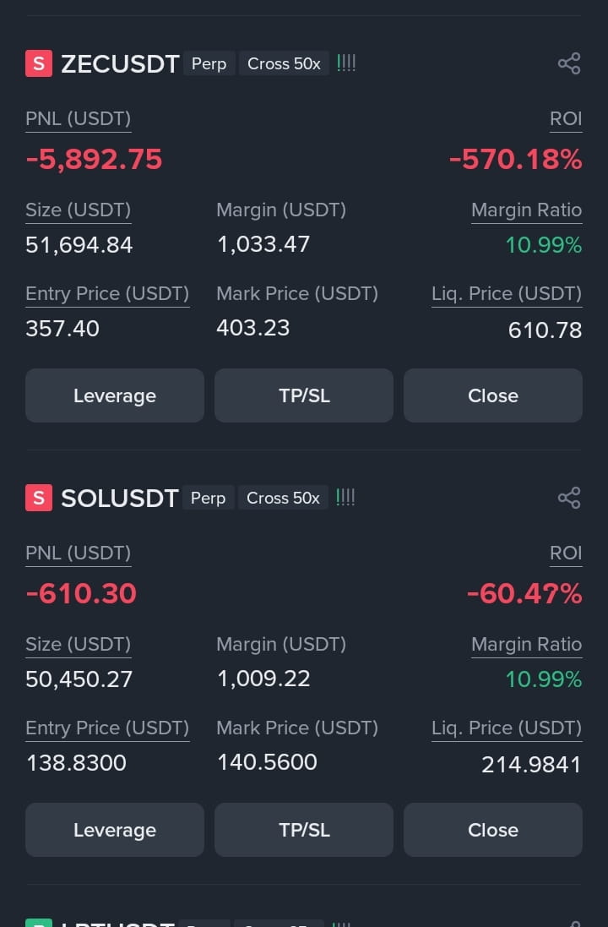The width and height of the screenshot is (608, 927).
Task: Close the ZECUSDT position
Action: click(493, 395)
